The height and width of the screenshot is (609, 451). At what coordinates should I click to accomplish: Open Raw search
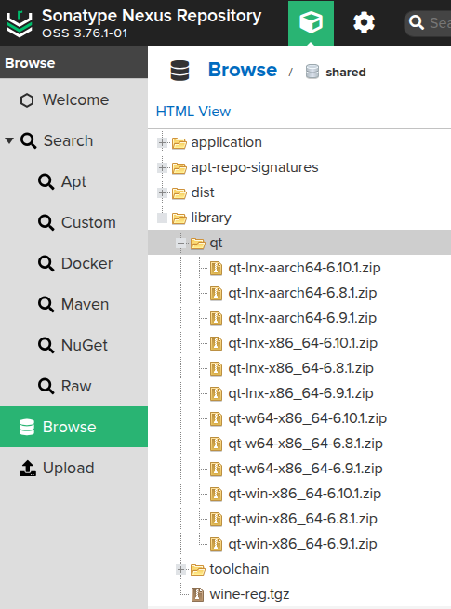tap(73, 386)
